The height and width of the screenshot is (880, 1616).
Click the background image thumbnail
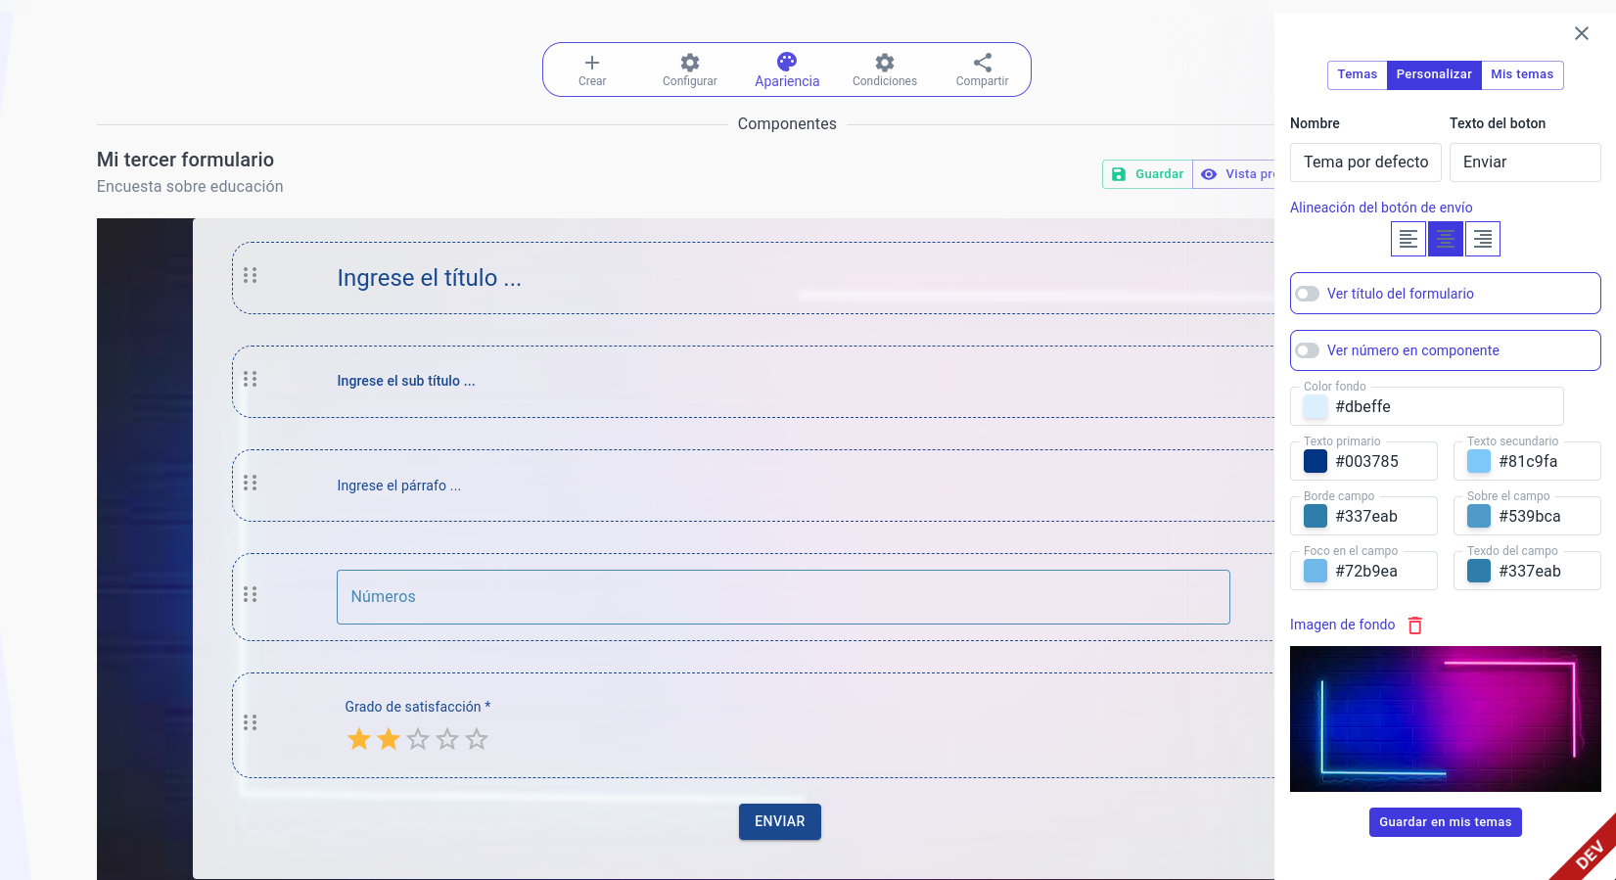pos(1445,718)
